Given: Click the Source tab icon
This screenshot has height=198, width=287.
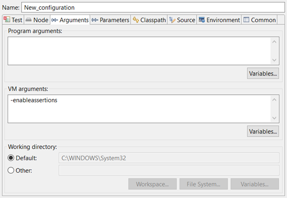Looking at the screenshot, I should (x=172, y=20).
